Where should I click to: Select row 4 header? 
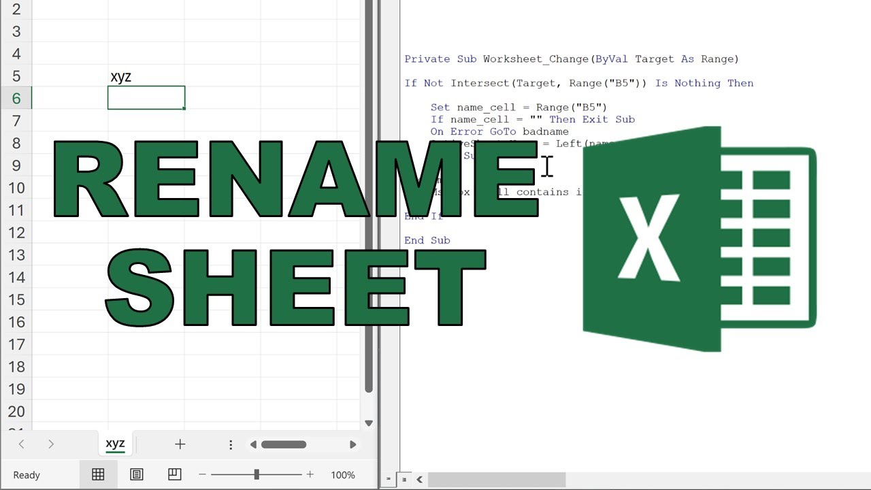point(16,54)
